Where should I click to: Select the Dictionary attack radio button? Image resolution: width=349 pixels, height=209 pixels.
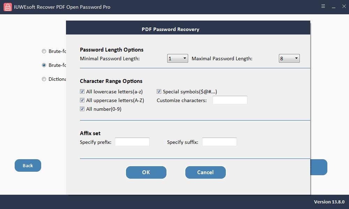[44, 79]
